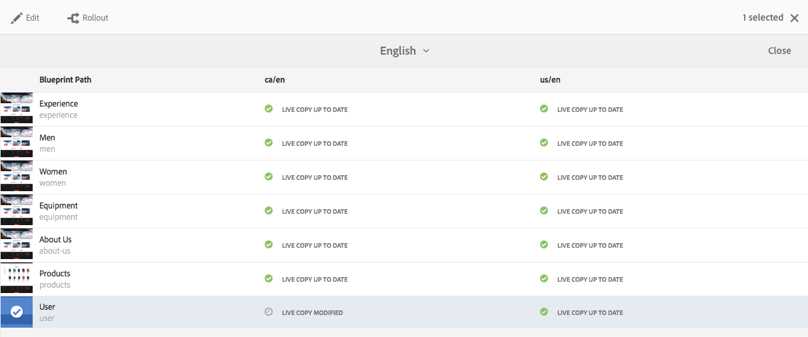Clear selection with the X icon
The width and height of the screenshot is (808, 337).
(x=794, y=18)
